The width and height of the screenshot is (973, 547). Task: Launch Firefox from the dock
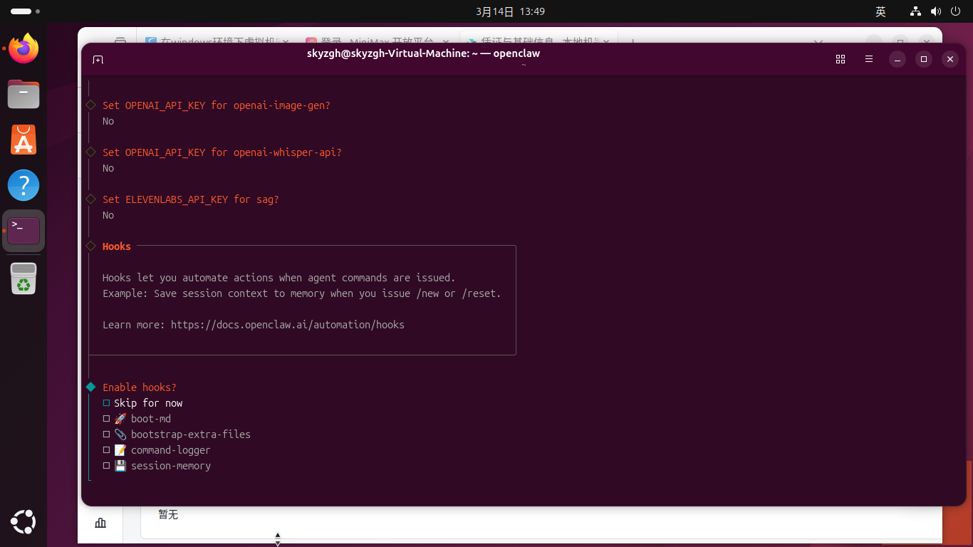point(24,48)
